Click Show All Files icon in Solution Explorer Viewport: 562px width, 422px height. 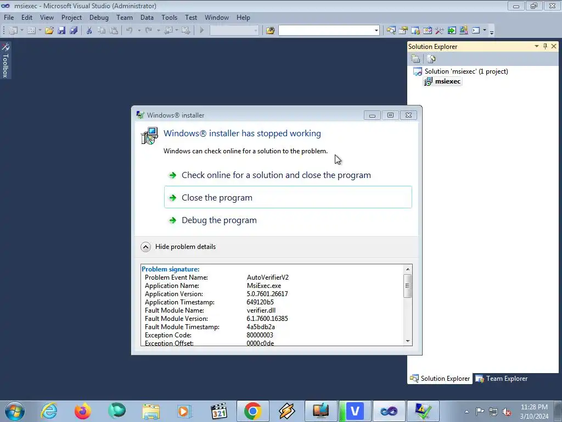[x=431, y=59]
